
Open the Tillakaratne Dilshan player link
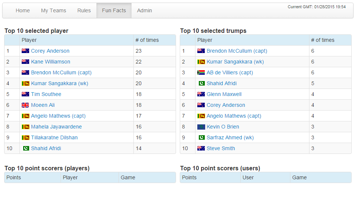(54, 138)
